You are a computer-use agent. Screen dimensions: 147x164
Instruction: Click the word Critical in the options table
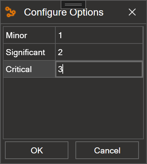pos(19,69)
